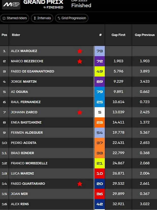Remove star from Johann Zarco

80,112
